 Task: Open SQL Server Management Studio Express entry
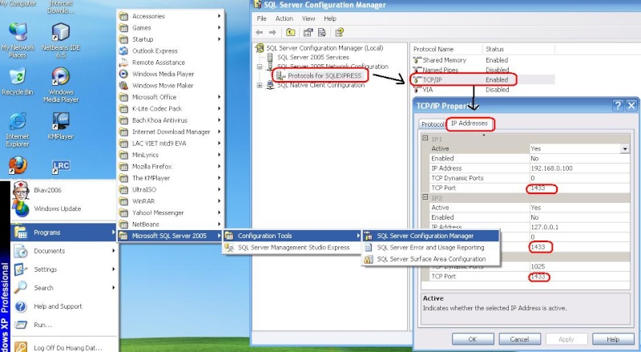tap(292, 248)
